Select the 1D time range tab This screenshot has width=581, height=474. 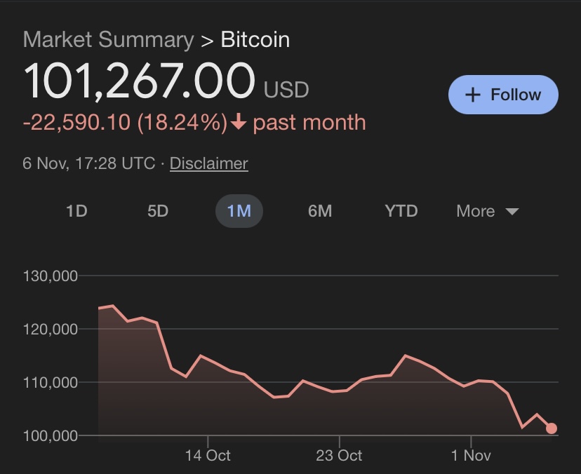[76, 211]
